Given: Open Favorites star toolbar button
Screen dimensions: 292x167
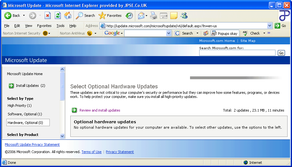Looking at the screenshot, I should [x=110, y=16].
